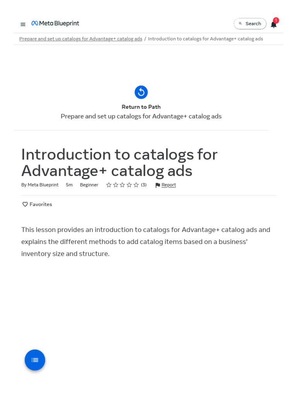This screenshot has width=297, height=396.
Task: Click the Meta Blueprint logo
Action: click(55, 24)
